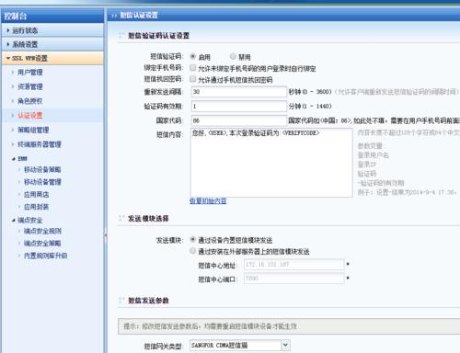Click the 短信验证码认证设置 section toggle icon
This screenshot has height=353, width=460.
click(x=121, y=35)
